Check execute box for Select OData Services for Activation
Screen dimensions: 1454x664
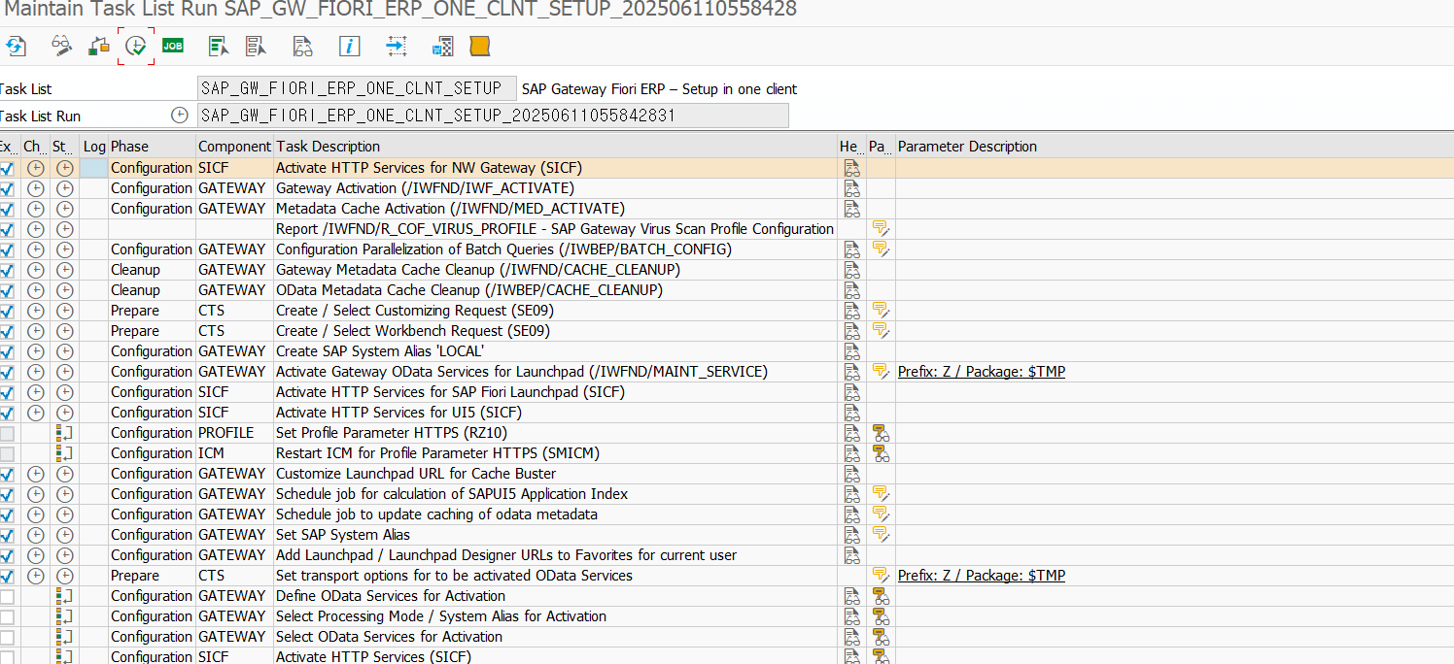pyautogui.click(x=7, y=637)
